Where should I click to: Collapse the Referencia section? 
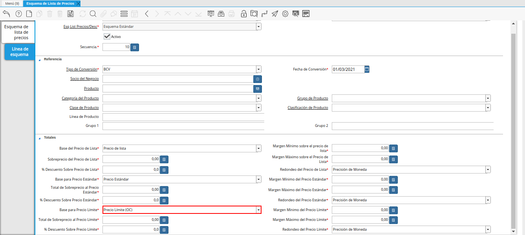39,60
